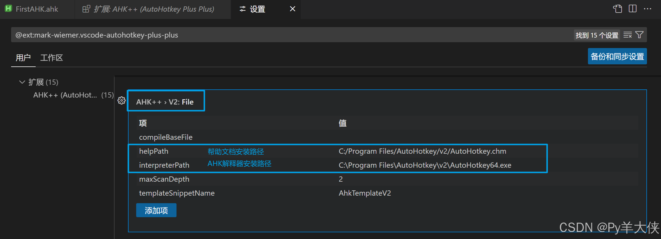The width and height of the screenshot is (661, 239).
Task: Click the 添加项 button
Action: click(156, 210)
